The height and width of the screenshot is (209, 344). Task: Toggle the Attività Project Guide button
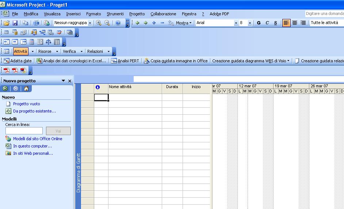(x=20, y=51)
